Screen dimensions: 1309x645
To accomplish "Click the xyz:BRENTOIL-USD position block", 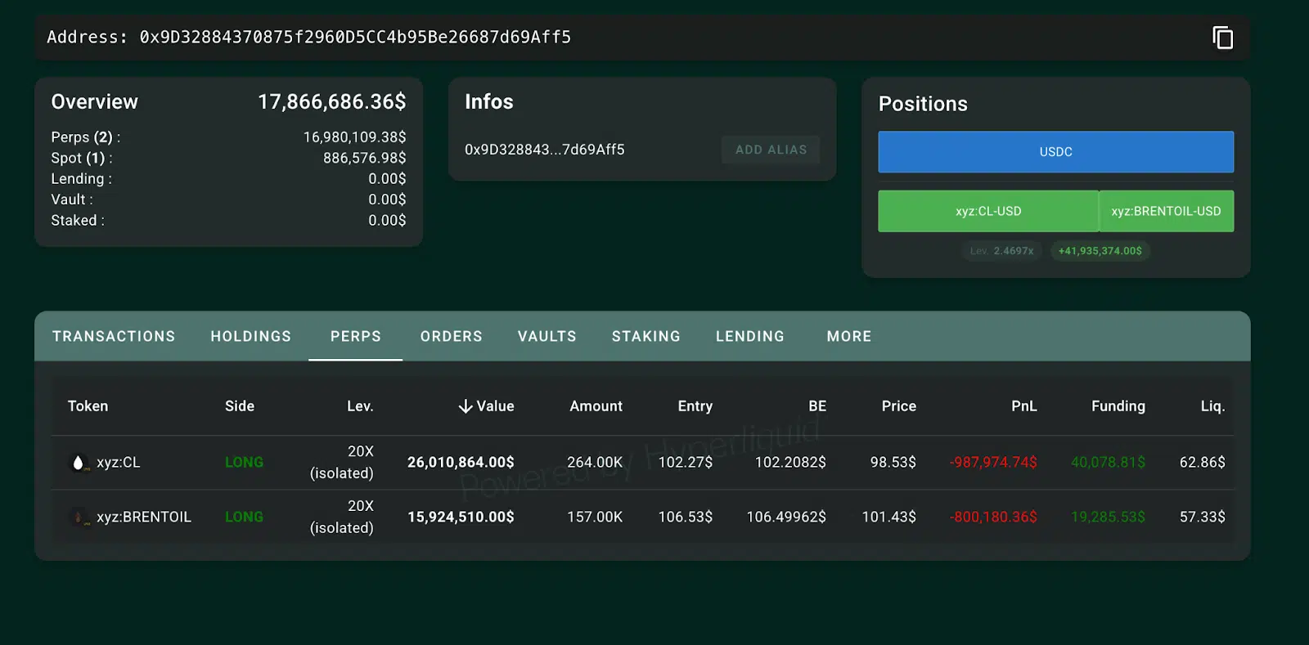I will 1166,211.
